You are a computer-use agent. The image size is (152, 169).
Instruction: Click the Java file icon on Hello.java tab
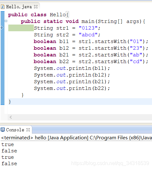pyautogui.click(x=3, y=7)
